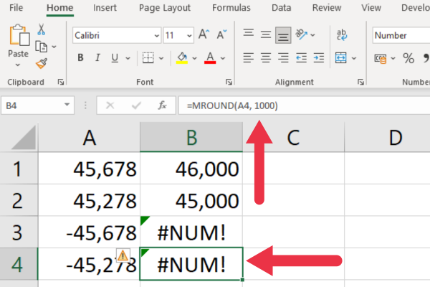Click error warning icon near cell A4
Viewport: 430px width, 287px height.
pos(123,255)
